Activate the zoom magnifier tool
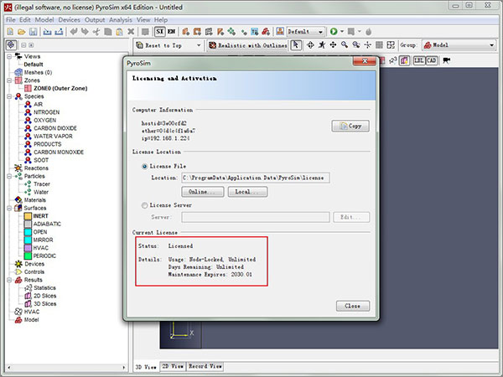The image size is (503, 377). pyautogui.click(x=345, y=45)
